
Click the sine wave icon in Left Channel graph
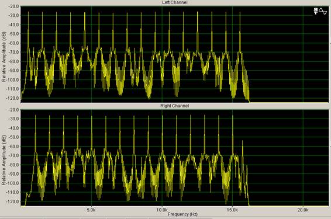(323, 11)
